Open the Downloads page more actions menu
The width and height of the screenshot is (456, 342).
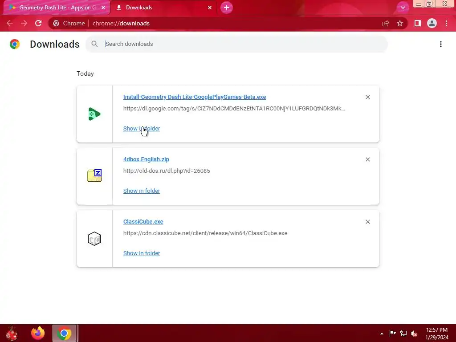point(441,44)
